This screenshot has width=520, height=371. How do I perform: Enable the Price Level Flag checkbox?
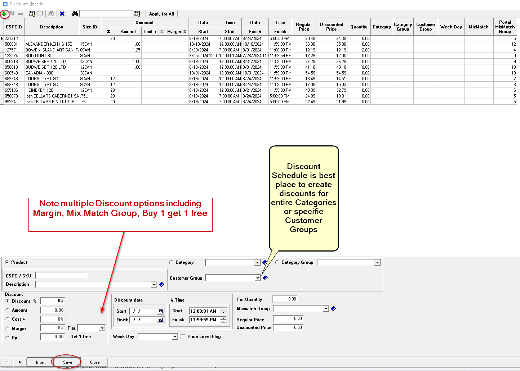pyautogui.click(x=183, y=336)
